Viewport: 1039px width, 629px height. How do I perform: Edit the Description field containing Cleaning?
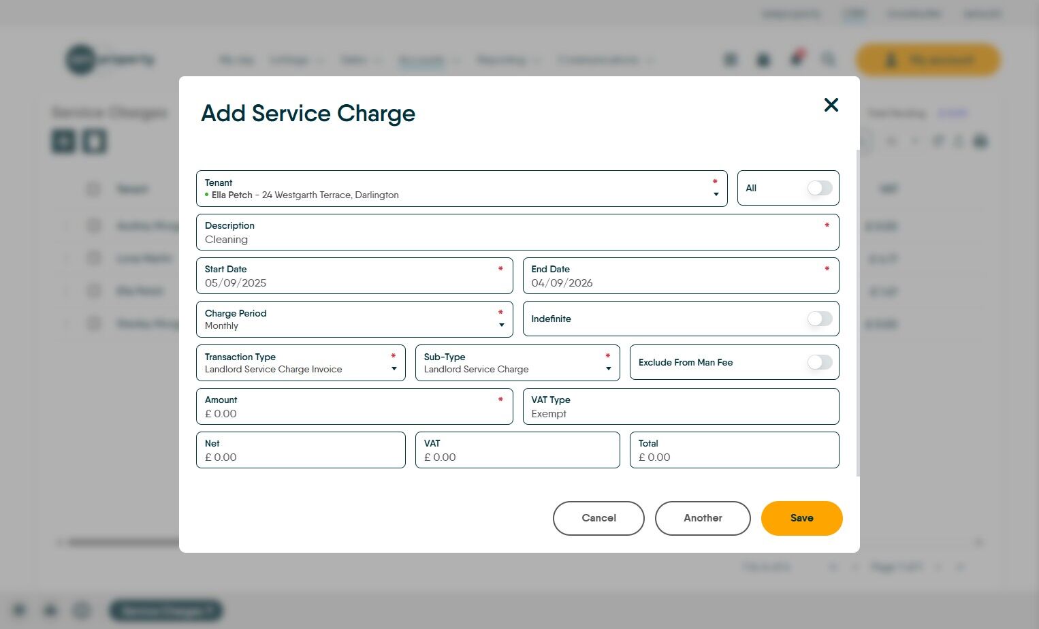point(517,232)
